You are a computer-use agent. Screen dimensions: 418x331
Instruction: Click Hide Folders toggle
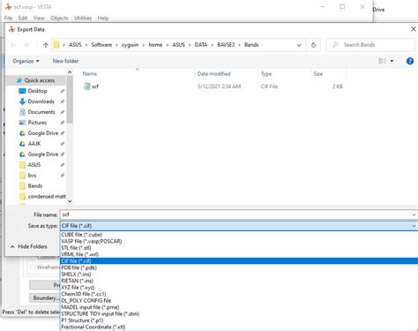coord(29,246)
